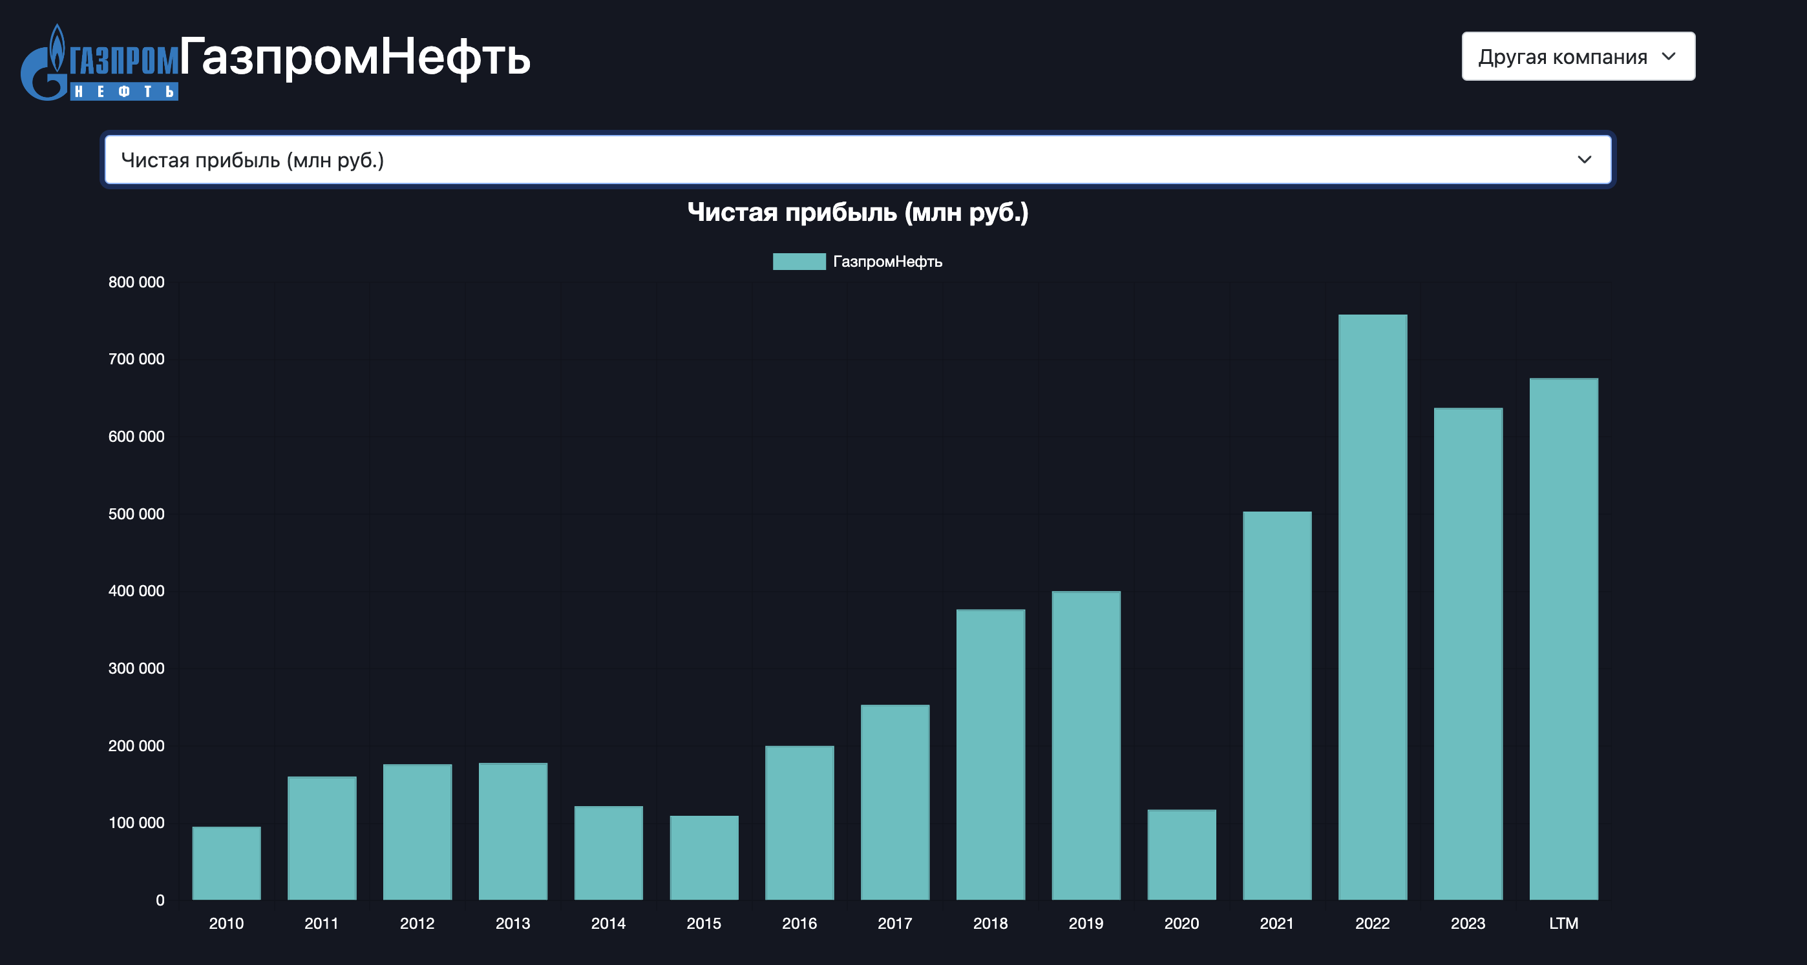Click the '2018' x-axis label
Viewport: 1807px width, 965px height.
[x=991, y=923]
